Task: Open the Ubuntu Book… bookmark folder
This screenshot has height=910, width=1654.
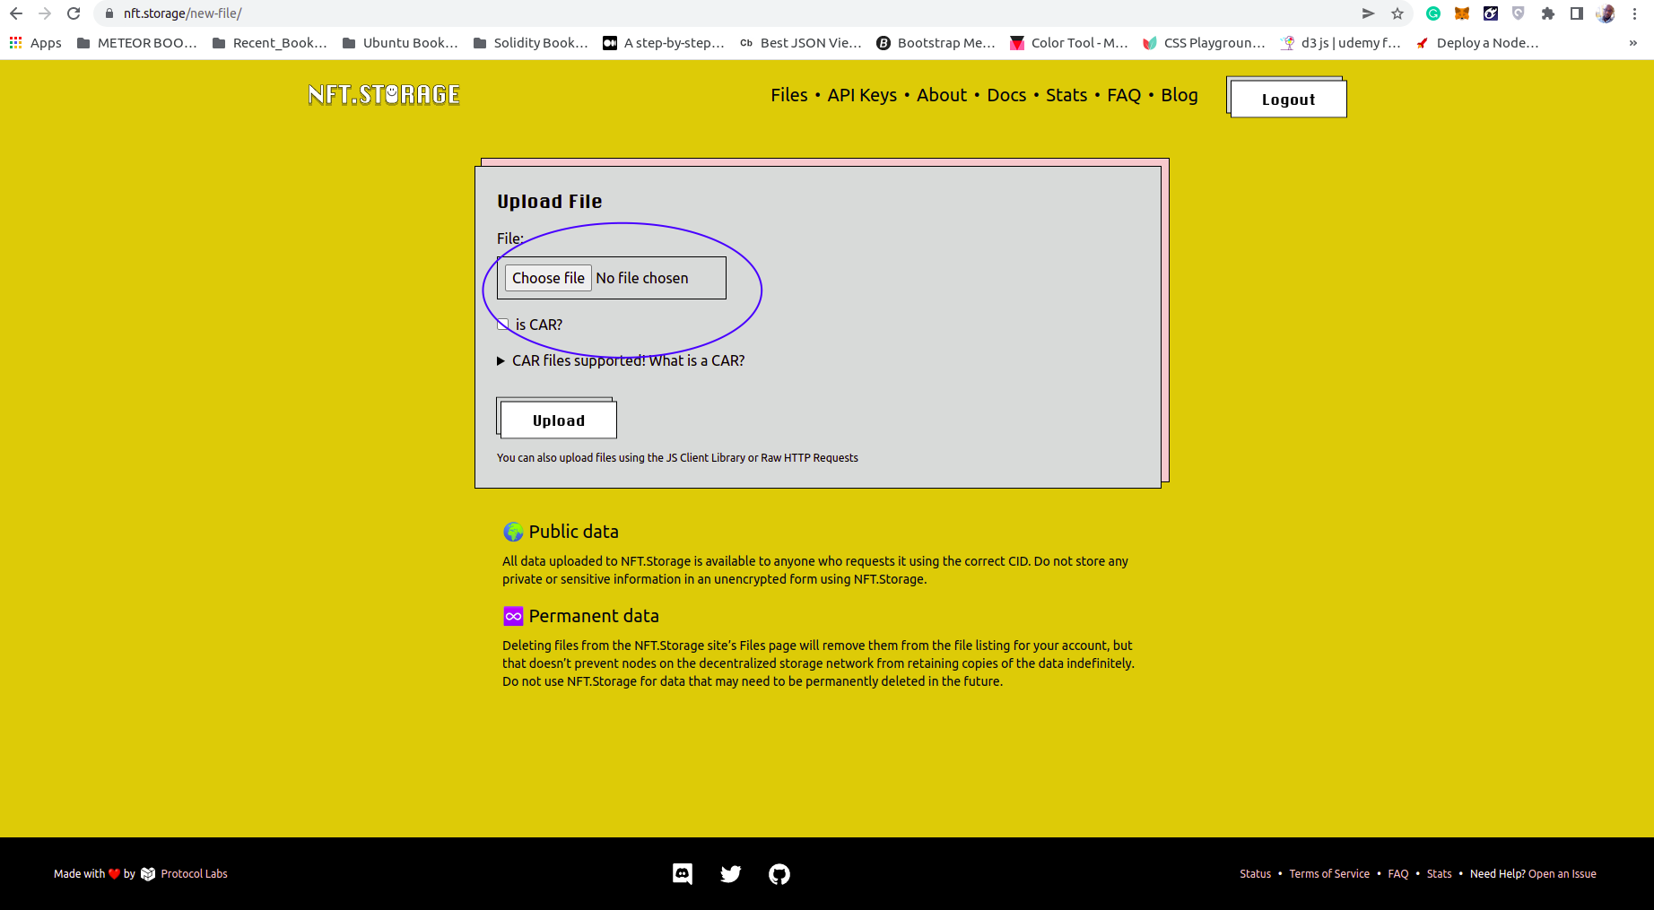Action: point(400,43)
